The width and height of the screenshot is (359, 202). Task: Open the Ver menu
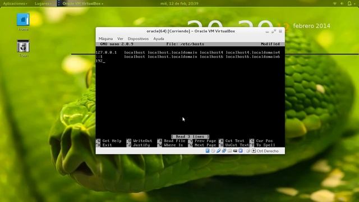(x=120, y=39)
